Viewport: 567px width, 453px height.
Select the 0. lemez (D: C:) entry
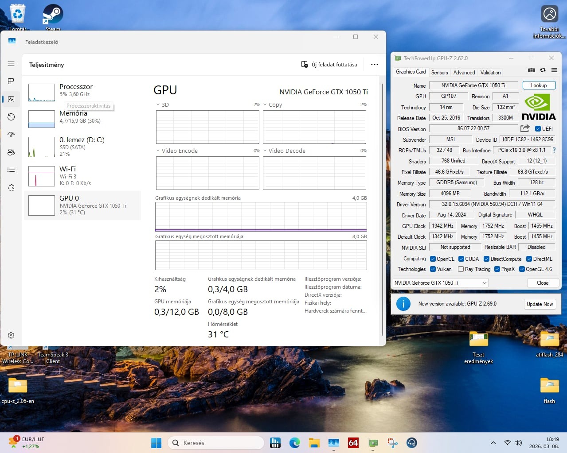(x=82, y=147)
